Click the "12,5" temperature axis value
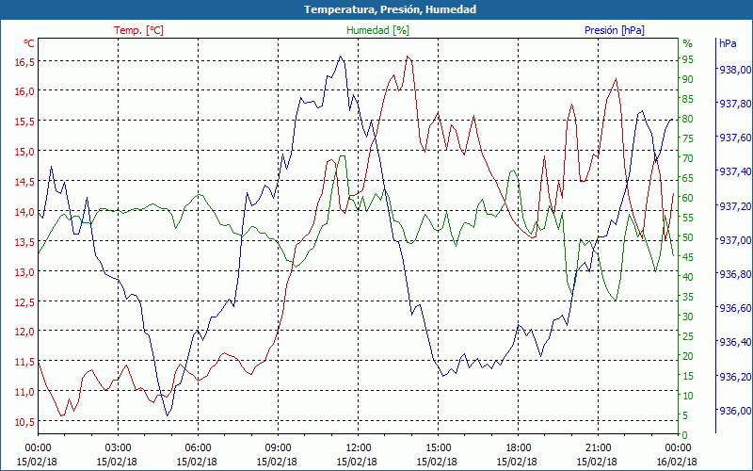753x471 pixels. click(x=24, y=301)
